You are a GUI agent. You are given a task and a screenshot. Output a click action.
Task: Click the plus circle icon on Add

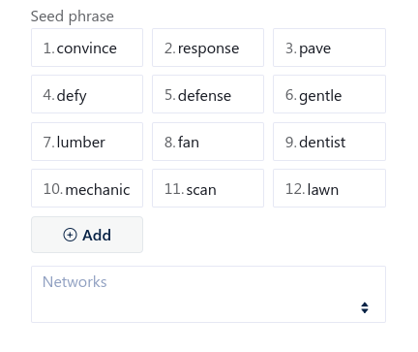click(70, 235)
